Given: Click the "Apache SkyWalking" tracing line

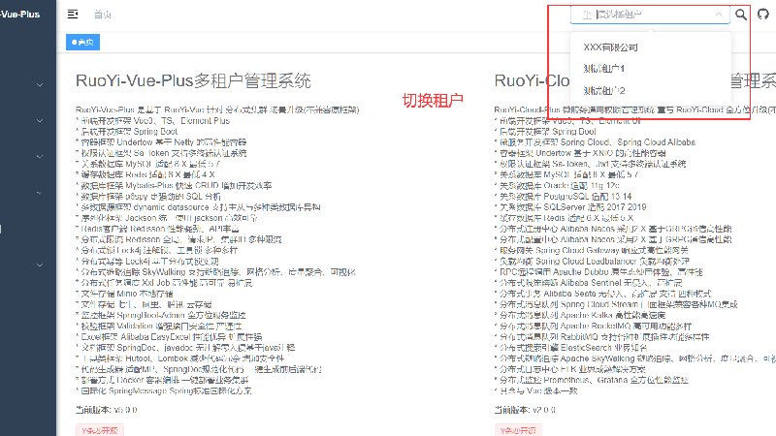Looking at the screenshot, I should (635, 358).
